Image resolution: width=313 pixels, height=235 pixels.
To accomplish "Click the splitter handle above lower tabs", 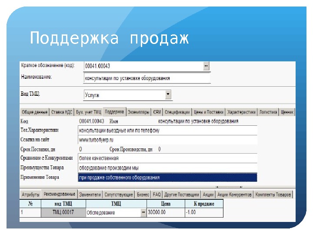I will pyautogui.click(x=229, y=187).
